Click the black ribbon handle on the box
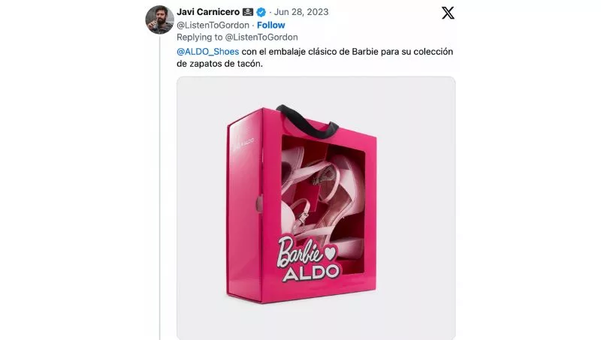Screen dimensions: 601x340 point(307,122)
